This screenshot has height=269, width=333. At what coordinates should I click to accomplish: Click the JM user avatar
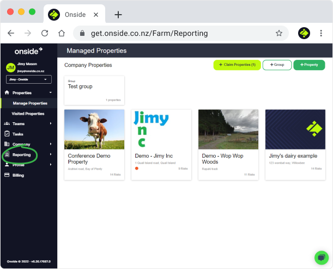point(10,67)
